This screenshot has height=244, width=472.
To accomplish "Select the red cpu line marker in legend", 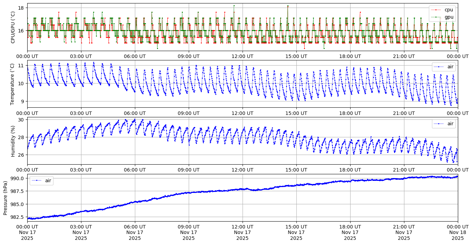I will point(436,10).
